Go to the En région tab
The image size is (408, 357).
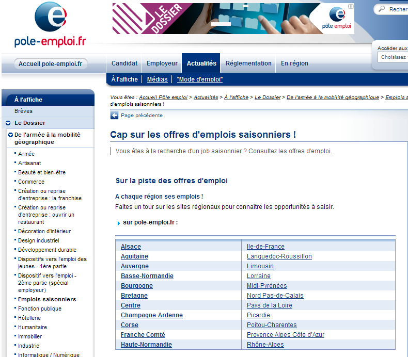click(x=294, y=63)
